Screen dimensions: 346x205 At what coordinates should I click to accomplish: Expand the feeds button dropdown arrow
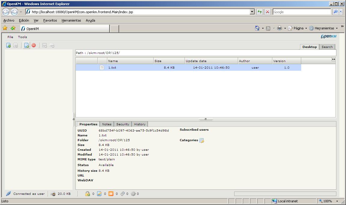274,28
